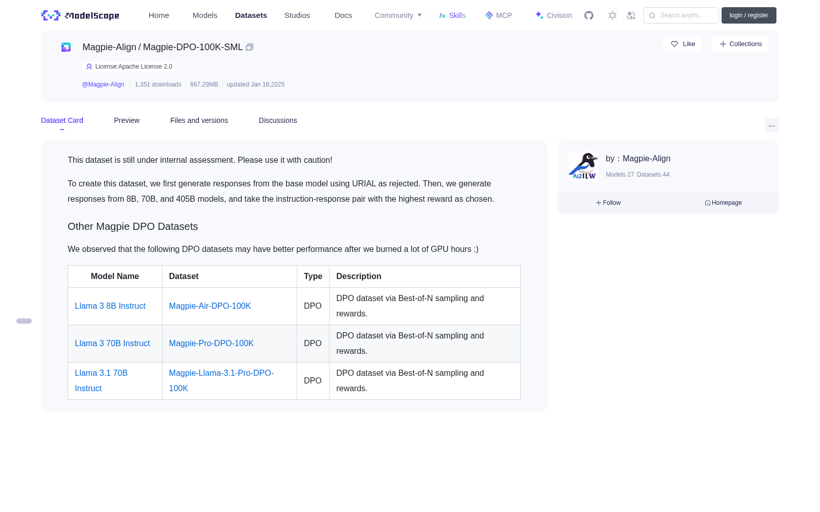Viewport: 820px width, 512px height.
Task: Click the login / register button
Action: coord(749,15)
